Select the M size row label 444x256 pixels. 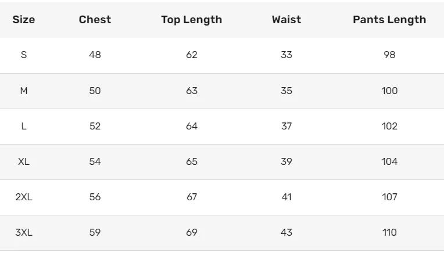coord(24,91)
